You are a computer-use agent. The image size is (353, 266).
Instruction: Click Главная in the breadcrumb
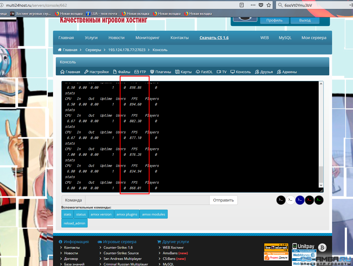pyautogui.click(x=68, y=50)
